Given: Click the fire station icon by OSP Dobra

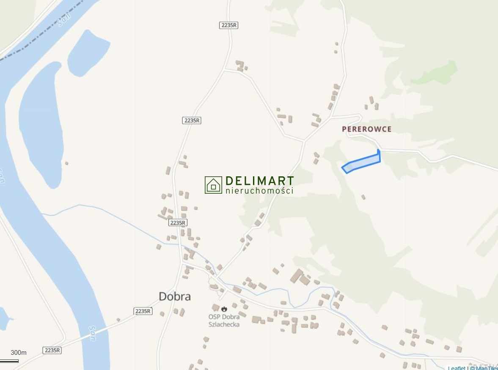Looking at the screenshot, I should click(224, 309).
